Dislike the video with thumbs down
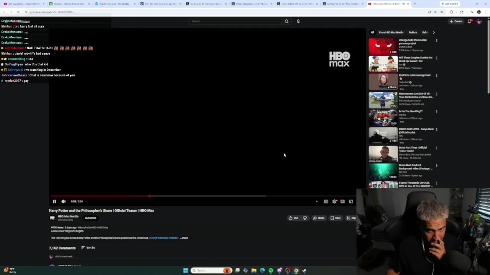The image size is (490, 275). coord(305,218)
